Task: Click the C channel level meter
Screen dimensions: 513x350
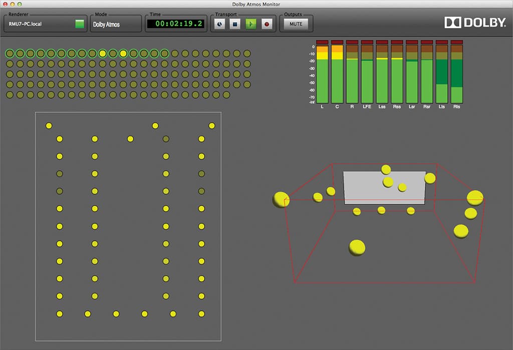Action: click(337, 74)
